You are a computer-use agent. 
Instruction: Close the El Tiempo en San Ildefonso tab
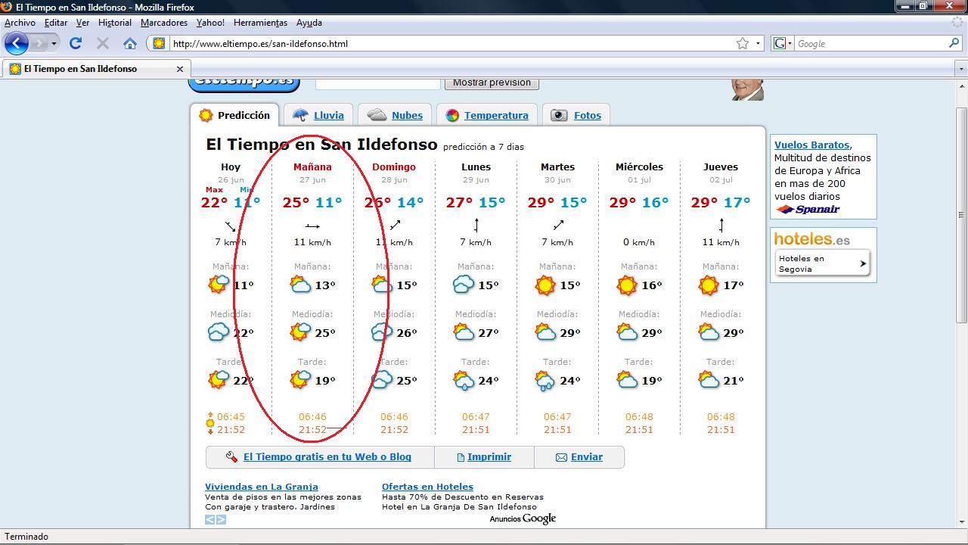pyautogui.click(x=180, y=69)
